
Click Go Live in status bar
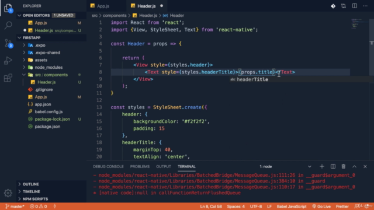pos(321,206)
